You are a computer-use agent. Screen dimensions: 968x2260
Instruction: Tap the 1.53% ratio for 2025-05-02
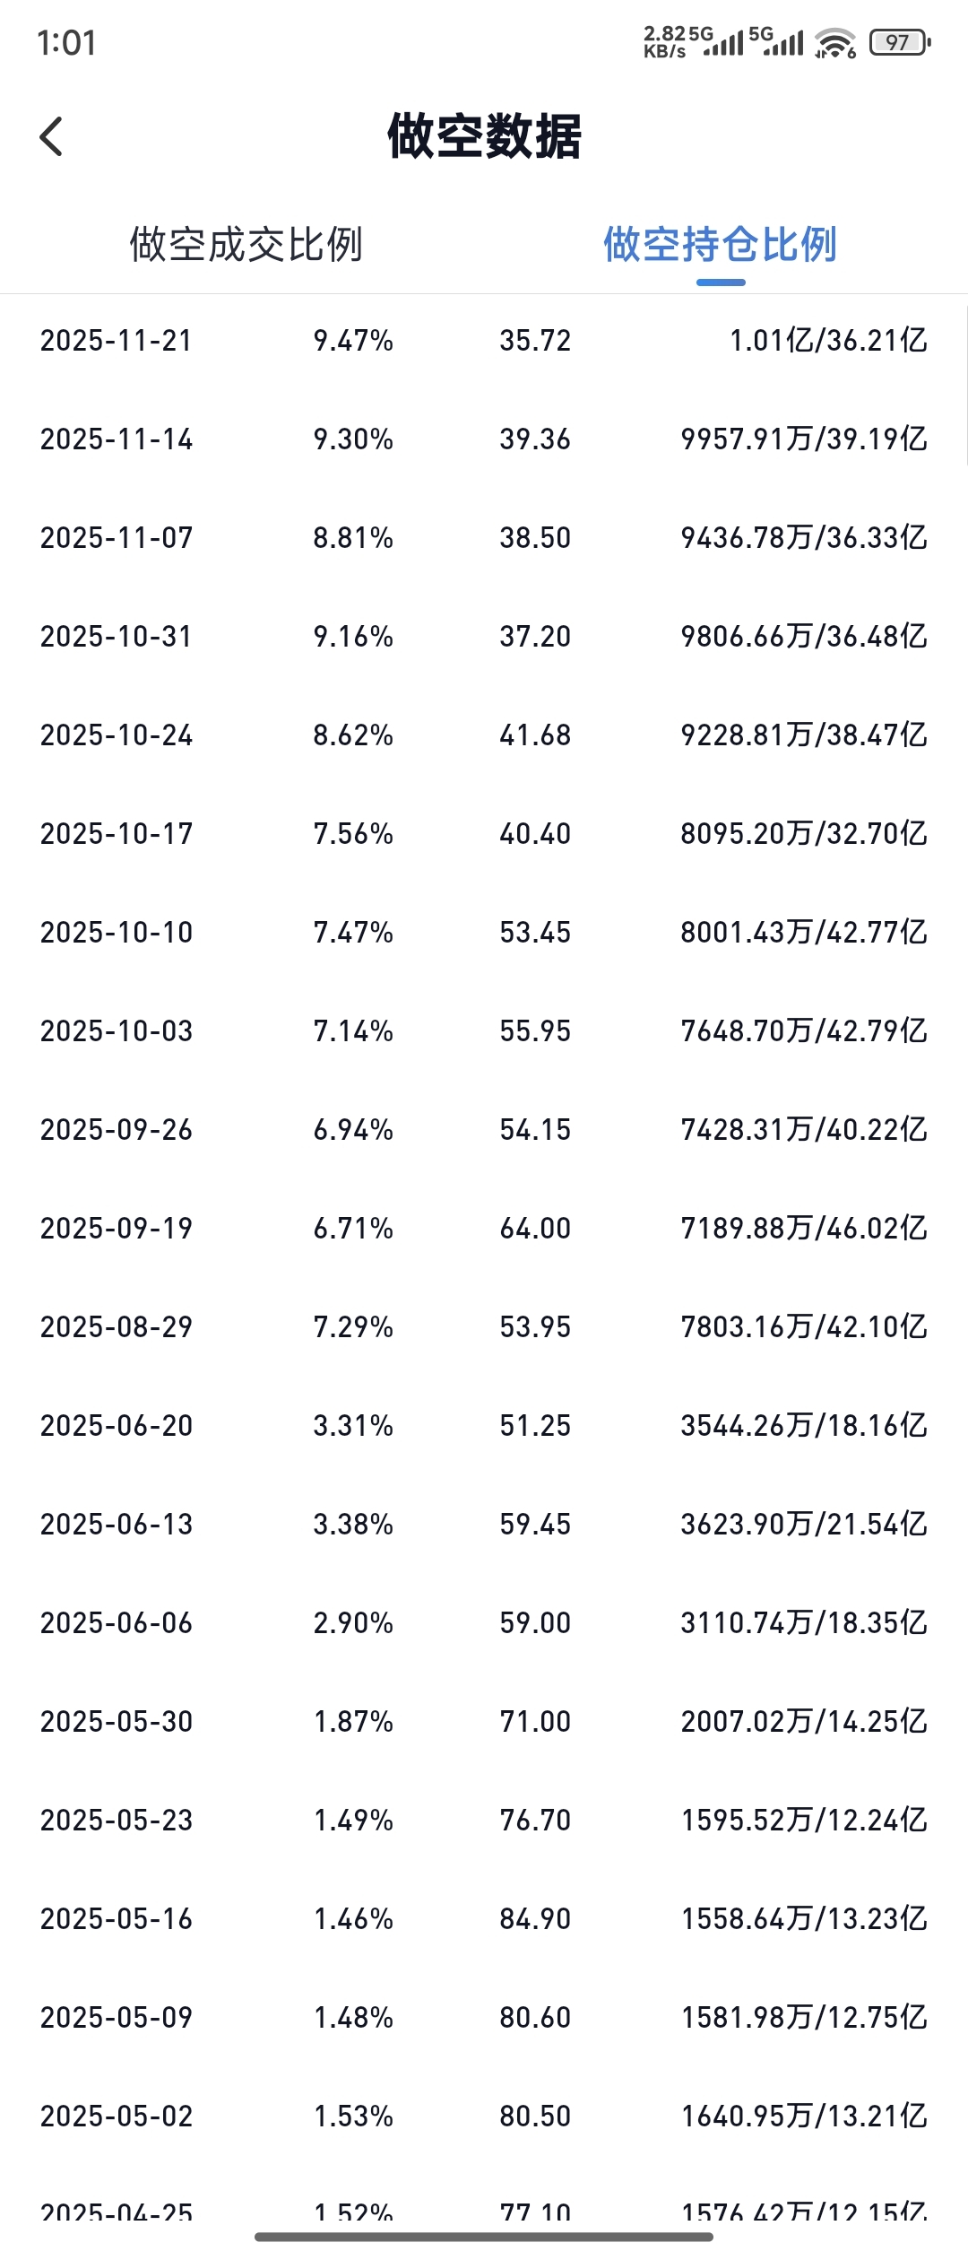click(x=353, y=2117)
